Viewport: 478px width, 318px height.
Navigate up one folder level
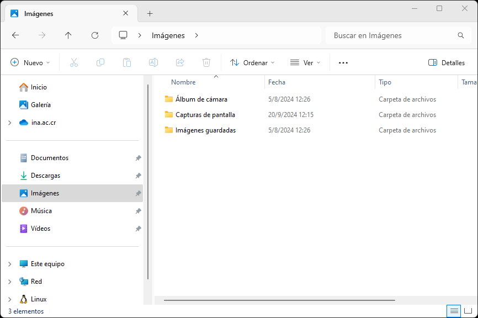click(x=68, y=35)
